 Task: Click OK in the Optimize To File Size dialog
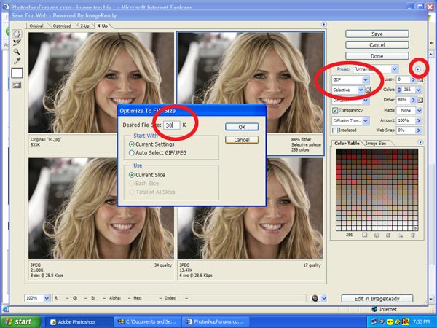pyautogui.click(x=242, y=127)
